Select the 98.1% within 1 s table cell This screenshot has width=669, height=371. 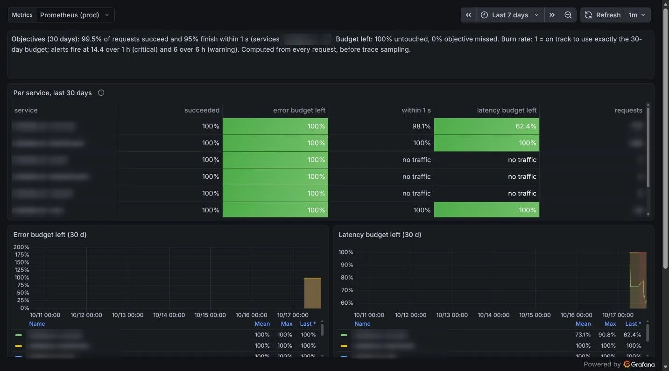(381, 126)
